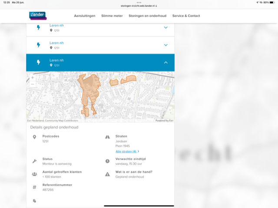Click the Aantal getroffen klanten people icon
This screenshot has width=278, height=208.
pos(34,174)
